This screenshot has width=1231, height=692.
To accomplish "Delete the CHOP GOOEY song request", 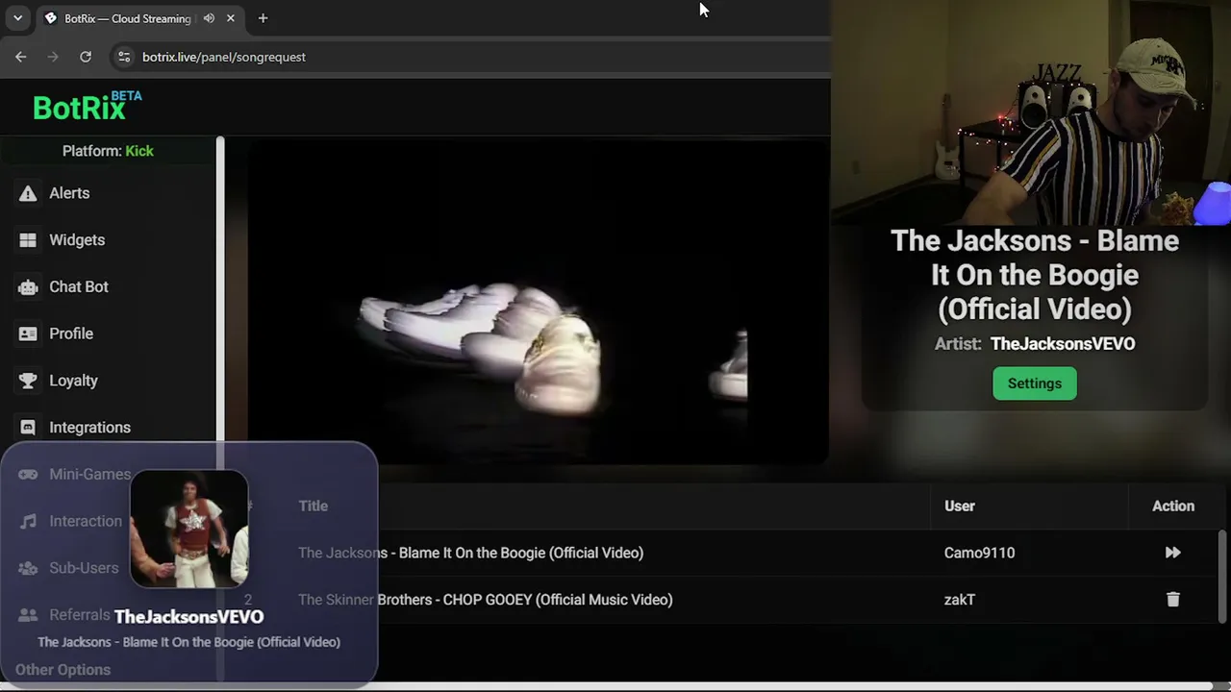I will (1172, 600).
